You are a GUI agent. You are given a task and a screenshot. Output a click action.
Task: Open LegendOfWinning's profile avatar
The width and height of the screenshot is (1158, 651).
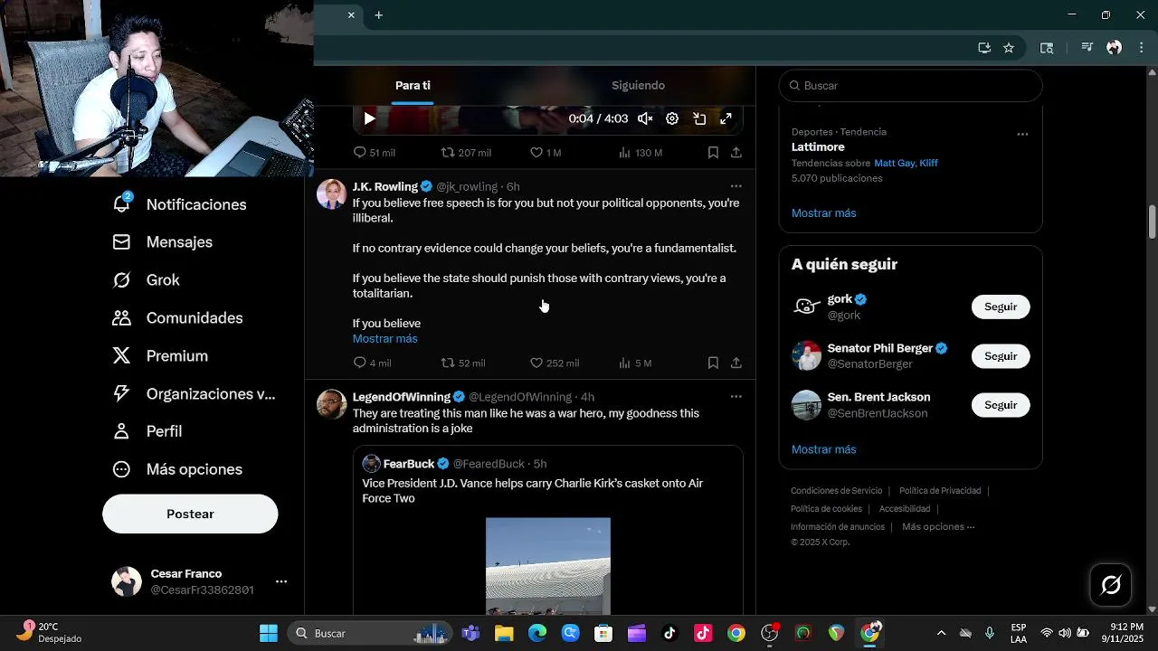point(331,404)
